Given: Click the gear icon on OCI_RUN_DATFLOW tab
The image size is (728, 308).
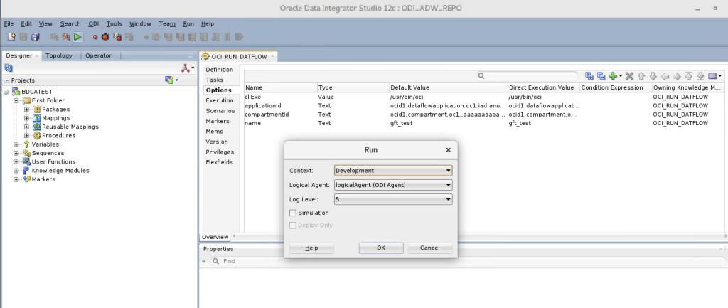Looking at the screenshot, I should tap(205, 57).
